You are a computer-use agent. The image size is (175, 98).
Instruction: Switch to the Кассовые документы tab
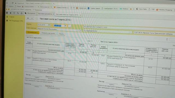(45, 14)
